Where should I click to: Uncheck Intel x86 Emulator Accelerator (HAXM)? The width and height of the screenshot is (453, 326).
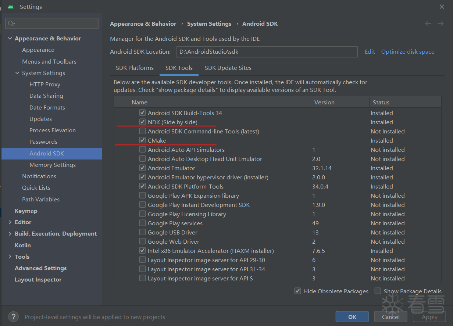click(142, 251)
